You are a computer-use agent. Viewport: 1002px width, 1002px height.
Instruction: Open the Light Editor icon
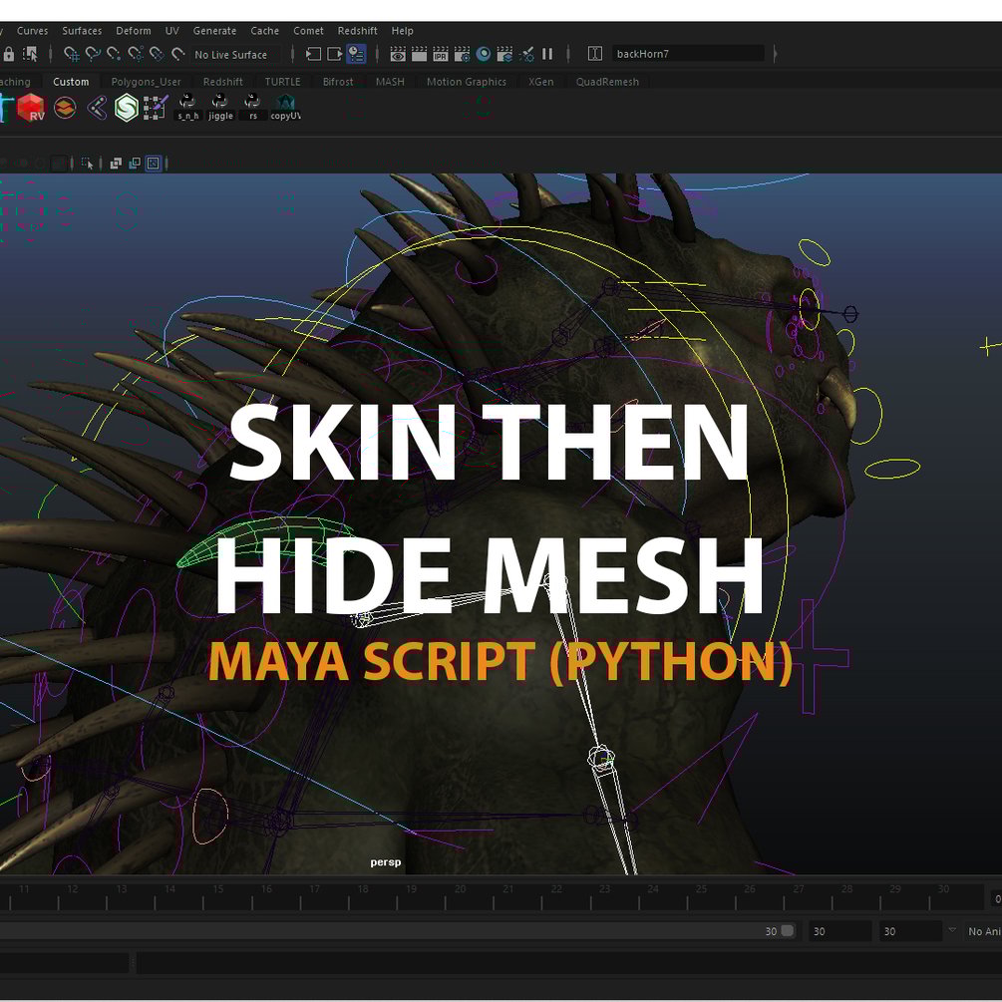click(x=526, y=54)
